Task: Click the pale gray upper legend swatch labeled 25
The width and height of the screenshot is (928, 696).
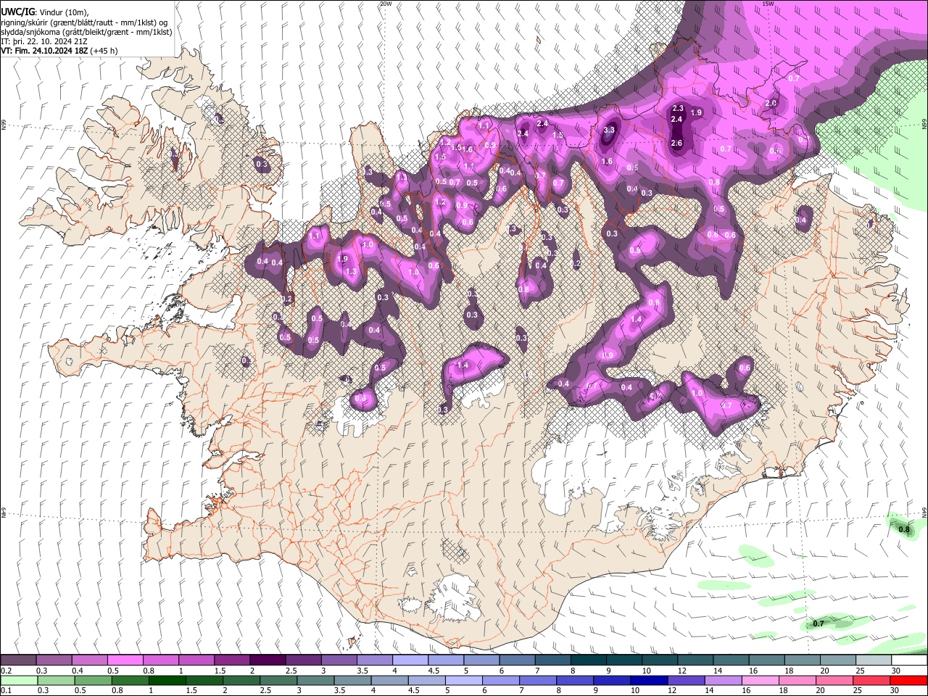Action: coord(874,660)
